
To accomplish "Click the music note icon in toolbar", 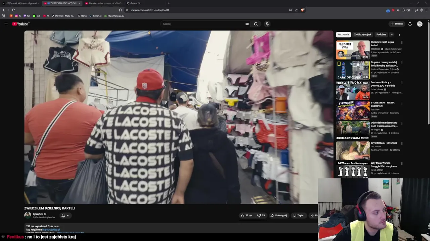I will click(416, 10).
